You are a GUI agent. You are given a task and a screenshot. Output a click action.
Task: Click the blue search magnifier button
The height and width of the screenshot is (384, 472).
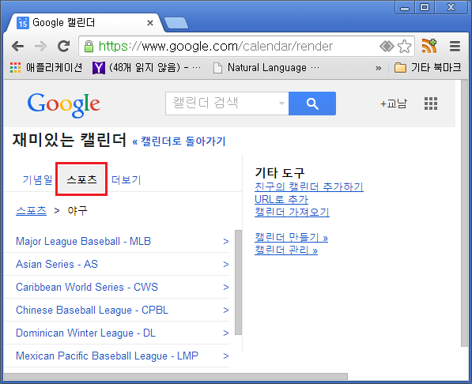coord(312,104)
